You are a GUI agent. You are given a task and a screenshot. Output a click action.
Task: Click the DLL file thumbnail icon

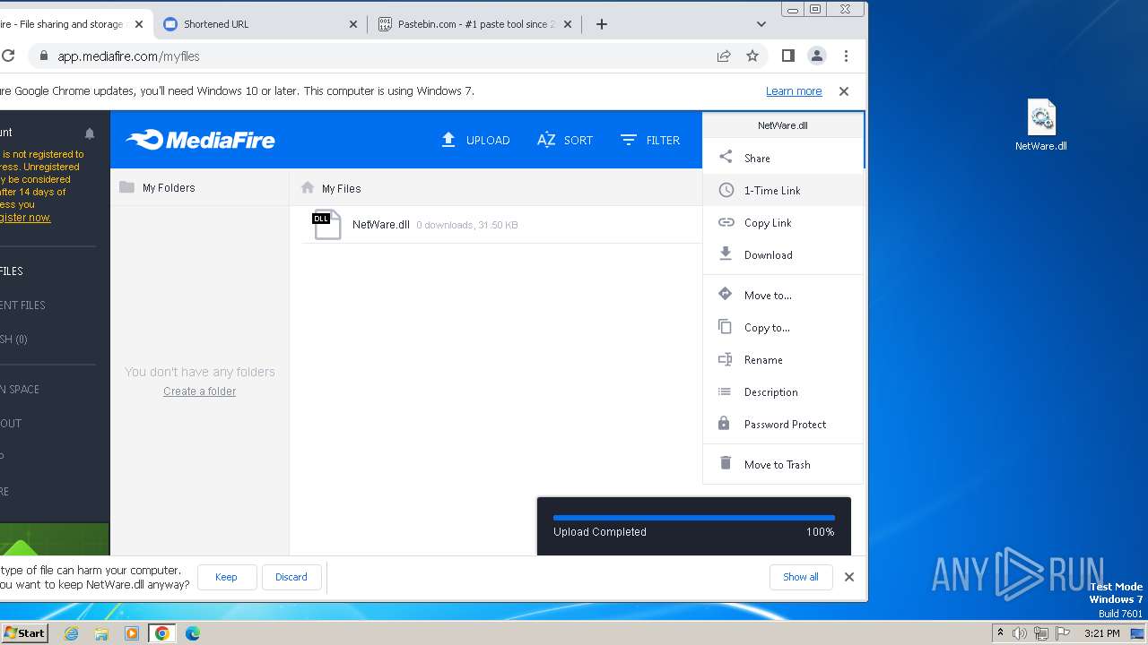click(x=326, y=224)
